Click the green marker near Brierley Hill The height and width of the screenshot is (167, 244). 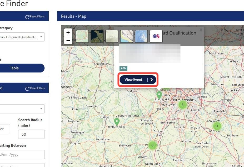pyautogui.click(x=159, y=95)
